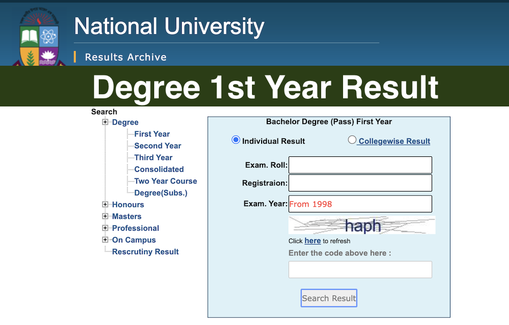
Task: Select Second Year in the tree
Action: [x=157, y=146]
